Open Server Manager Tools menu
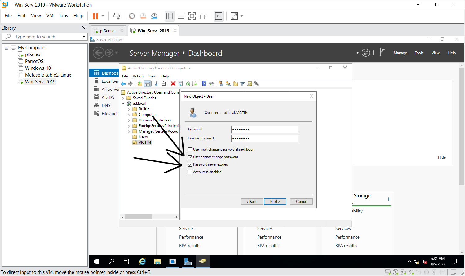The width and height of the screenshot is (465, 276). (x=419, y=53)
